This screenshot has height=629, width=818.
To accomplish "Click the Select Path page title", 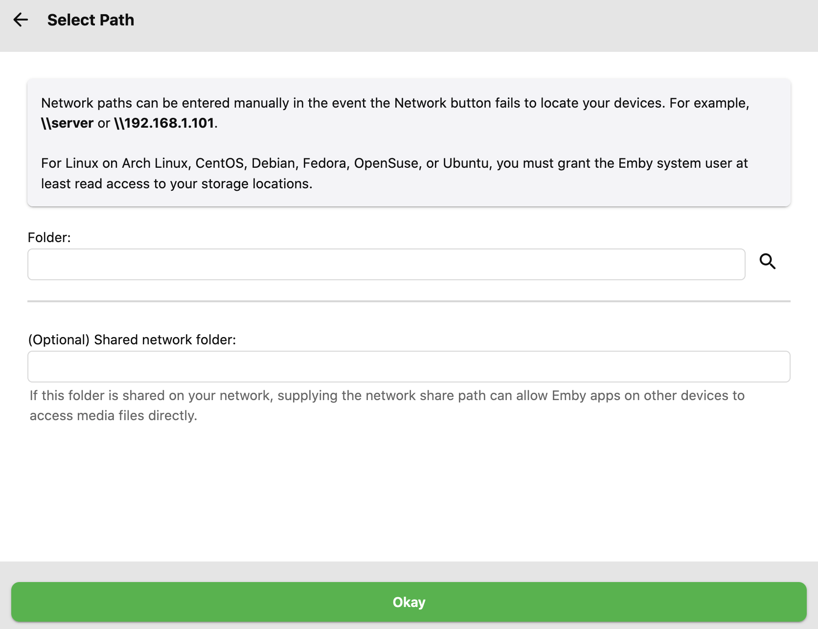I will 91,20.
